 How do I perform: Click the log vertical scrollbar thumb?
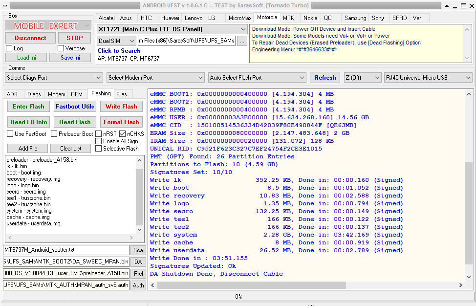pyautogui.click(x=469, y=213)
